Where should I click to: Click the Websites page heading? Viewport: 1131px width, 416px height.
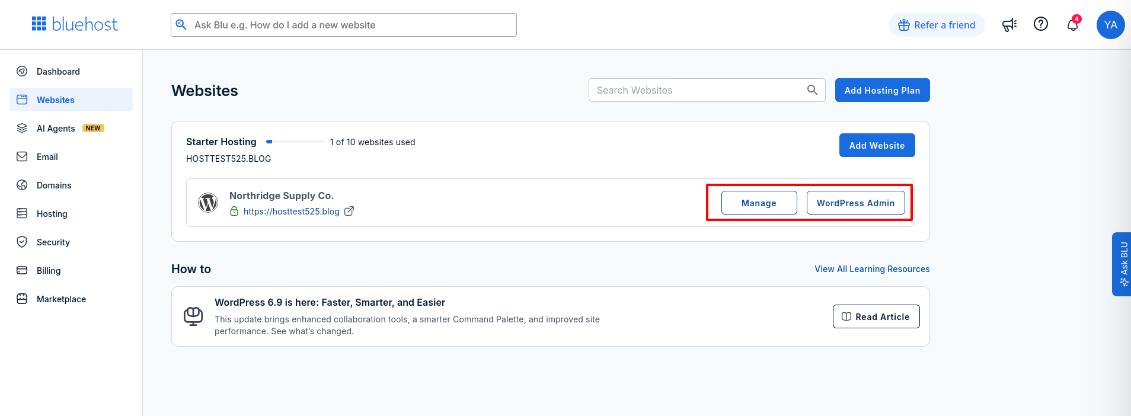point(205,91)
